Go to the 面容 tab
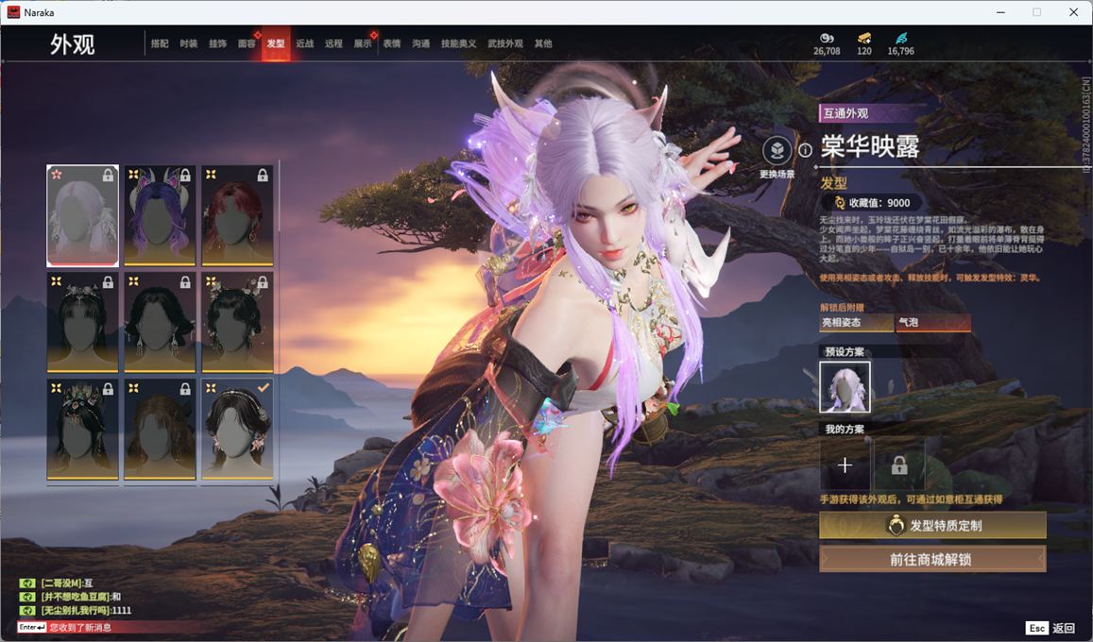 [247, 43]
